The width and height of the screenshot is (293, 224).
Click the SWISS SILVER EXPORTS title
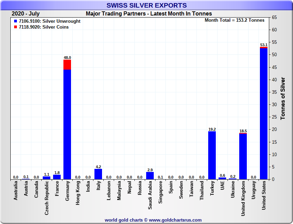pyautogui.click(x=146, y=6)
